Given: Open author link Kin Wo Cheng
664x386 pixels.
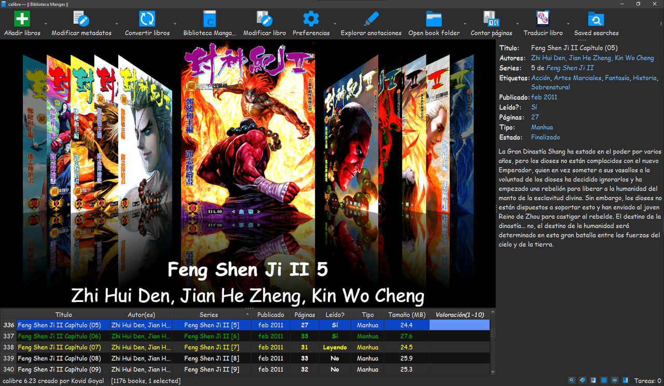Looking at the screenshot, I should pos(634,58).
